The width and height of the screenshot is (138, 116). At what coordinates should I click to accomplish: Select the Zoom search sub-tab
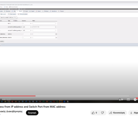click(x=12, y=14)
